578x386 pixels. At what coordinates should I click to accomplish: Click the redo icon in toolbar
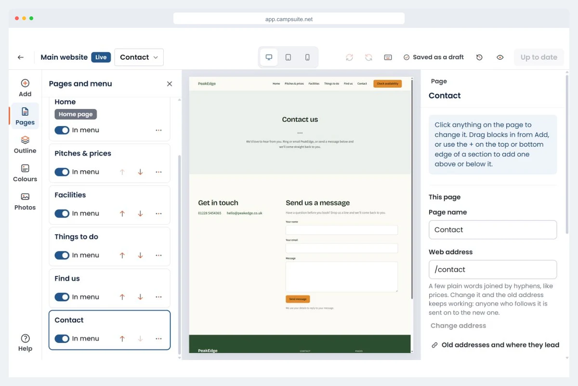pos(368,57)
